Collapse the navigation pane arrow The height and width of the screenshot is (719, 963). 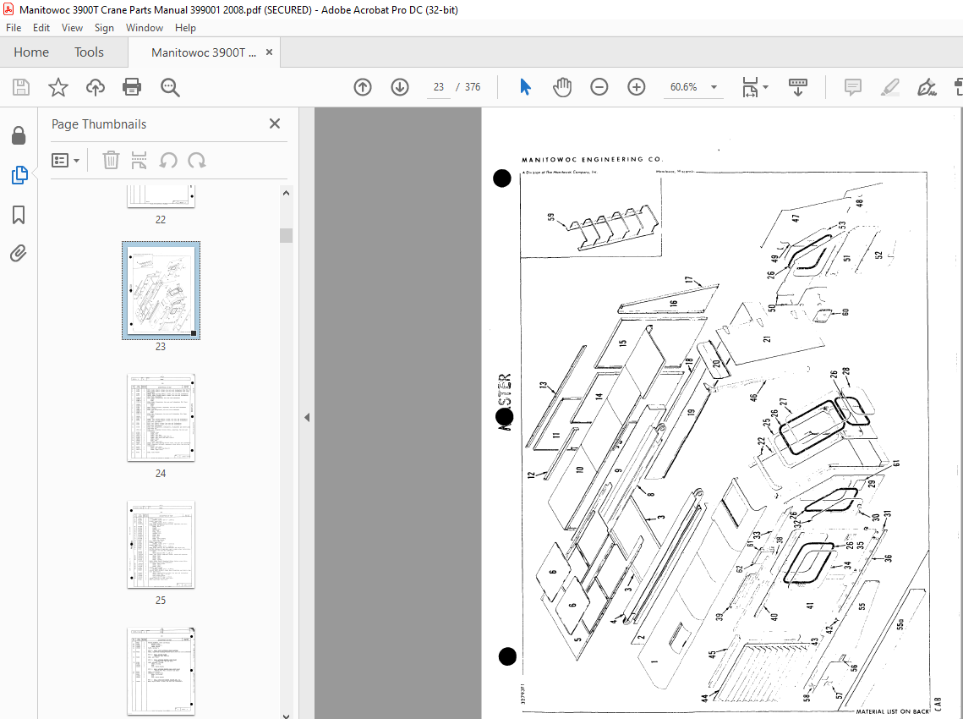[x=306, y=418]
